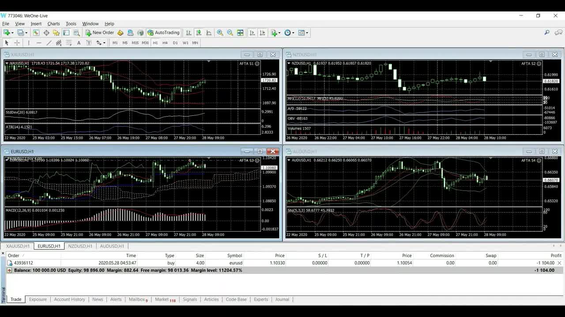Click the Templates icon
The image size is (565, 317).
(301, 33)
